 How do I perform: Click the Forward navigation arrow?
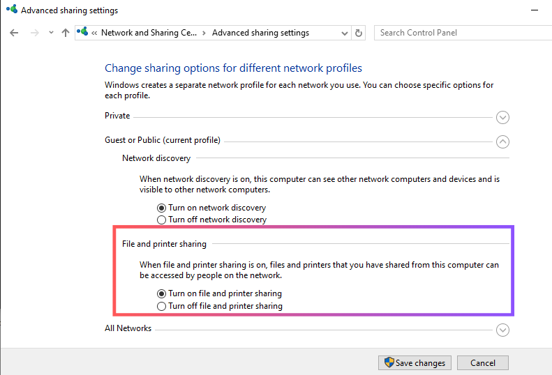[34, 33]
